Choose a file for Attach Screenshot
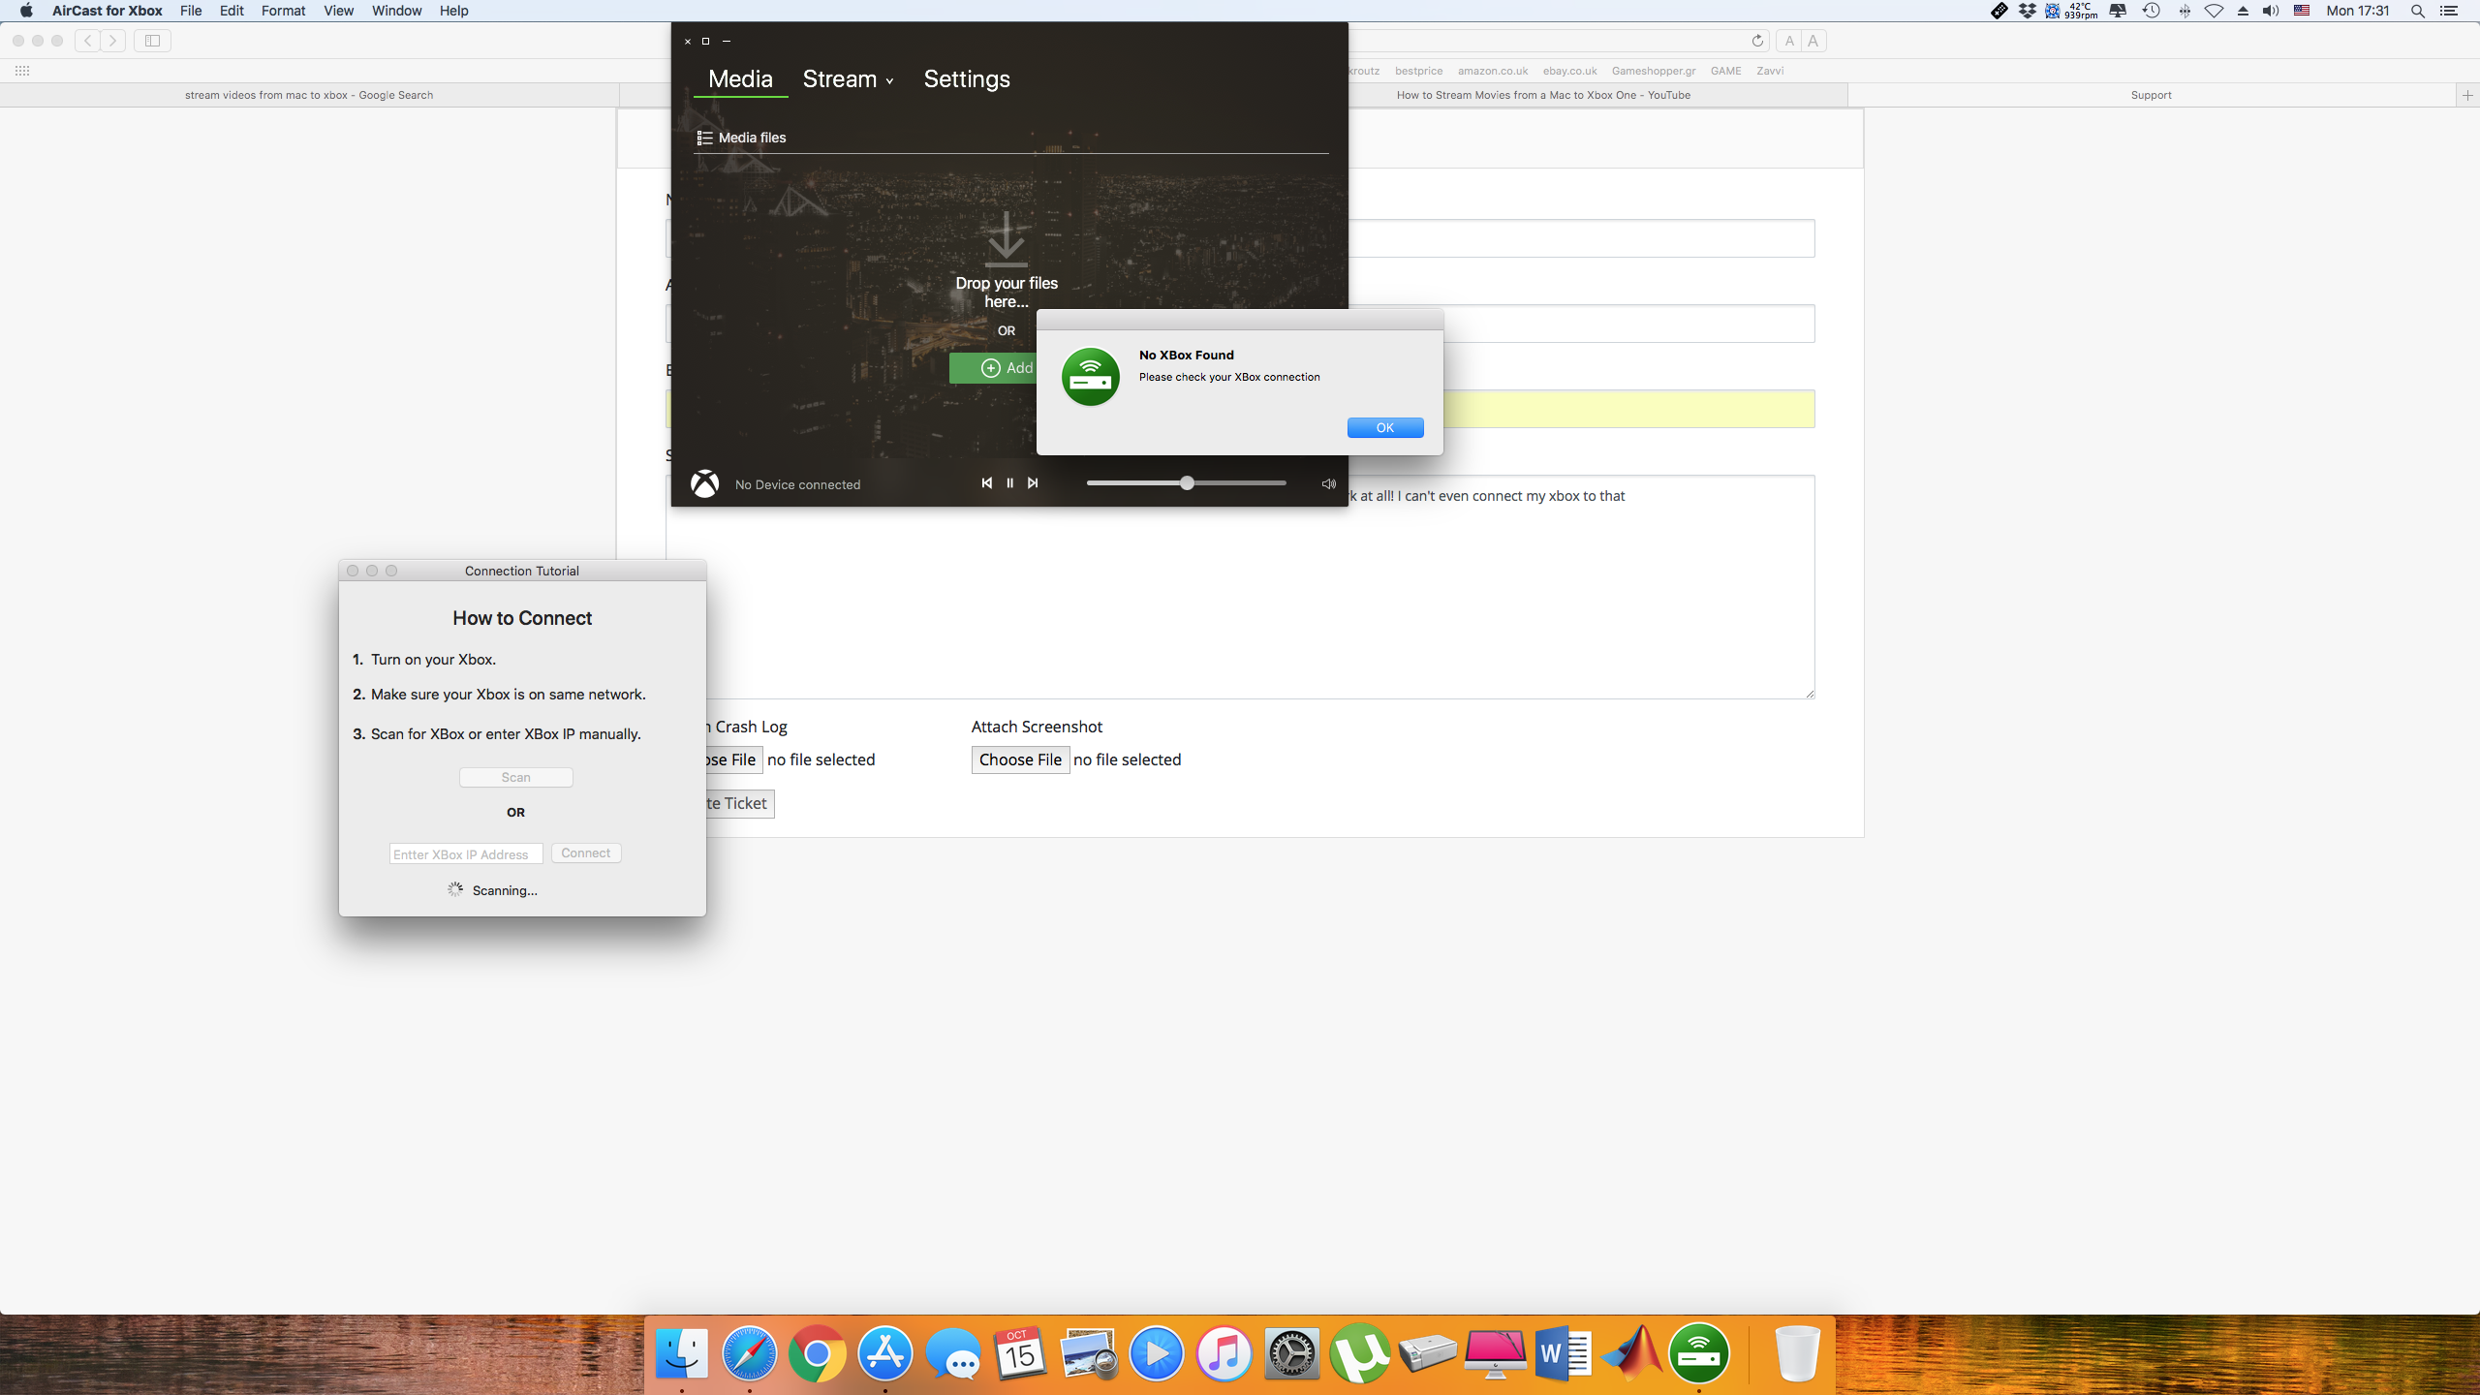Image resolution: width=2480 pixels, height=1395 pixels. pyautogui.click(x=1020, y=759)
